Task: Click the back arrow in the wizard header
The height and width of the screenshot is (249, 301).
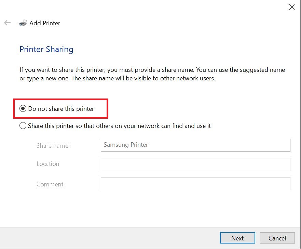Action: (8, 23)
